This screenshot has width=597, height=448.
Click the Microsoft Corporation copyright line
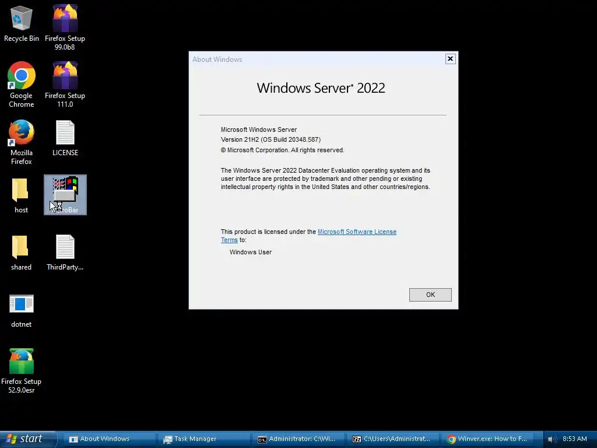[283, 150]
